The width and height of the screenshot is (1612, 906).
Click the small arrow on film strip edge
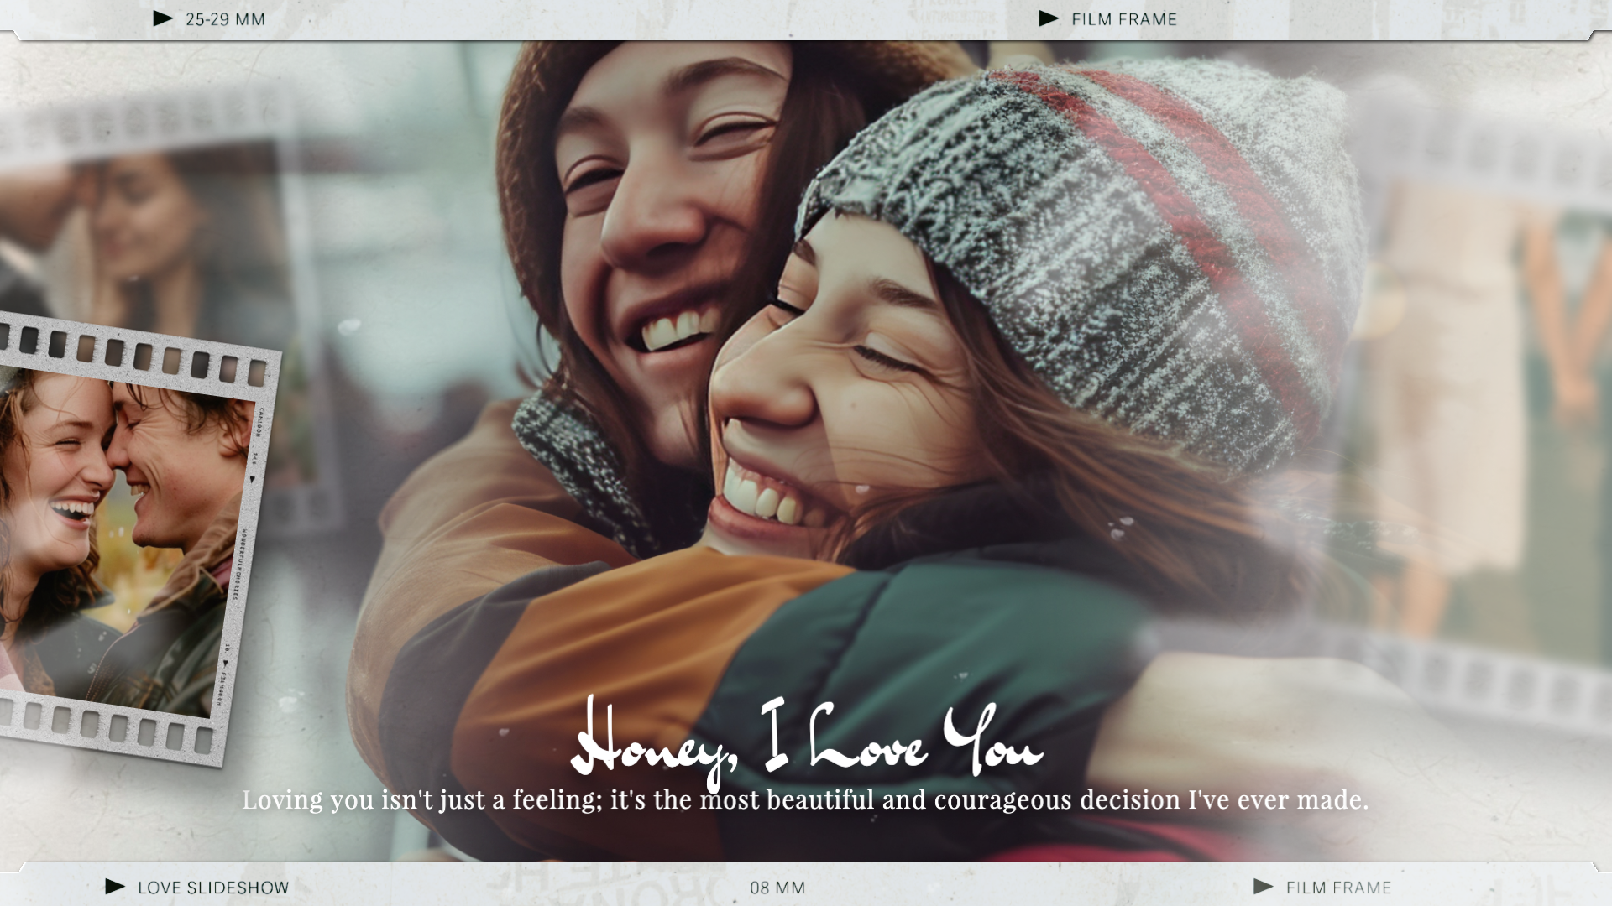[252, 479]
